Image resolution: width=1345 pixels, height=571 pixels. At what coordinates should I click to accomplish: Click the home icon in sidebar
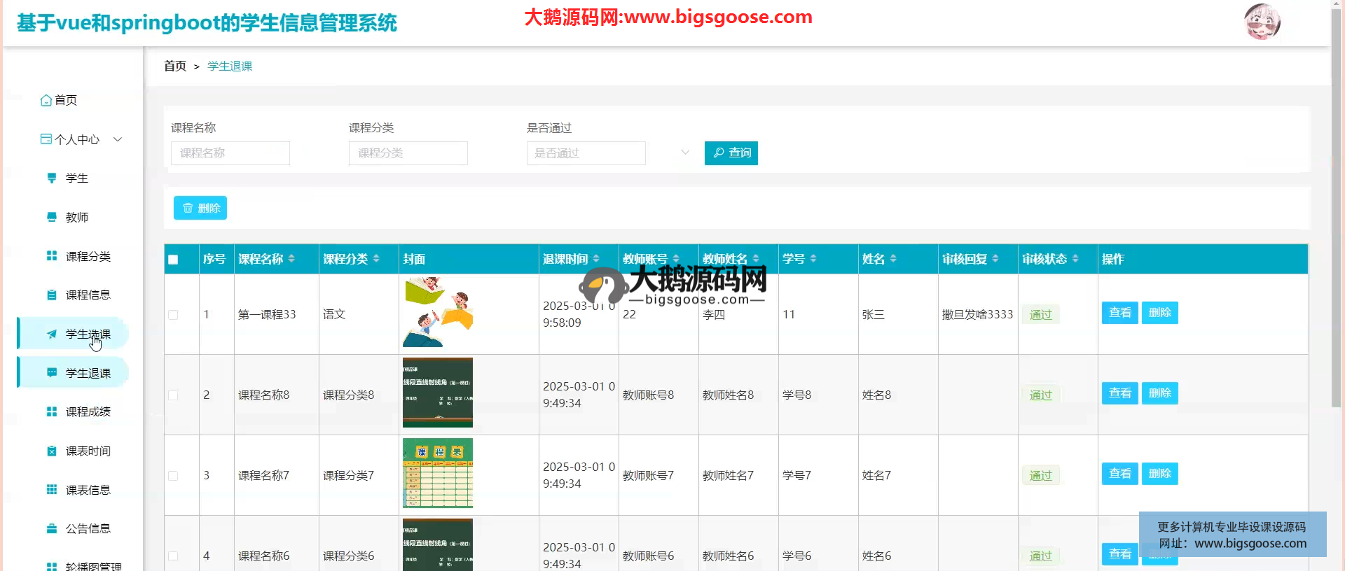46,101
